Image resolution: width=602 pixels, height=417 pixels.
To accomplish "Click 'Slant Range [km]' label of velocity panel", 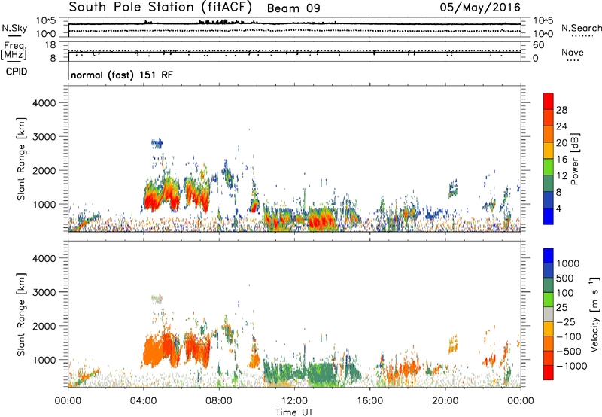I will click(21, 315).
